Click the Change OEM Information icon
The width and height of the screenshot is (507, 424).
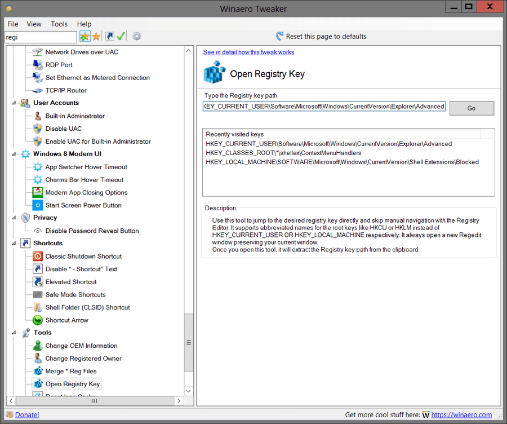38,346
